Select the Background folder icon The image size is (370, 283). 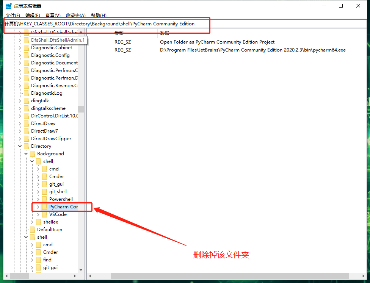[33, 154]
